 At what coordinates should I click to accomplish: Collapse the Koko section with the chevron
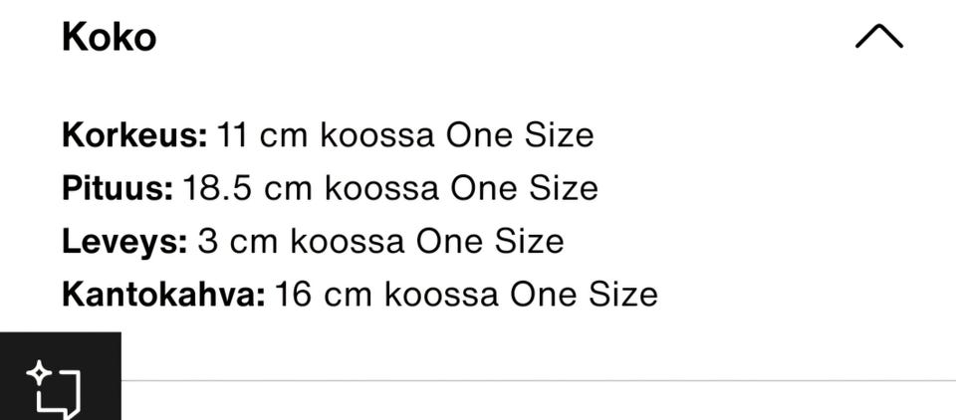pos(878,38)
